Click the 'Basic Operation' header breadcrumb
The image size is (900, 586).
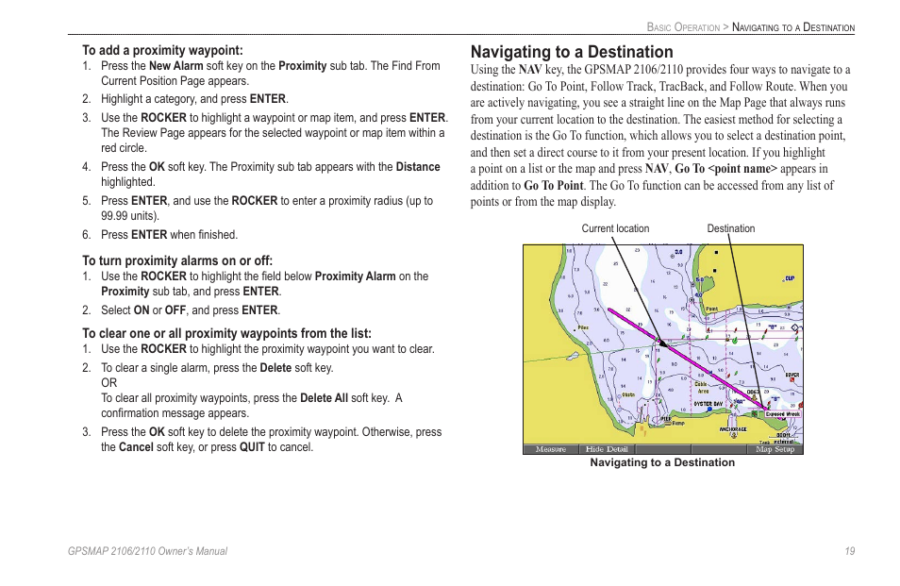(683, 27)
